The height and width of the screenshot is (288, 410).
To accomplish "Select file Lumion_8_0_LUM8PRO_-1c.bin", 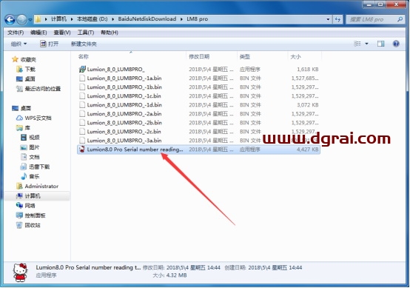I will [x=199, y=96].
